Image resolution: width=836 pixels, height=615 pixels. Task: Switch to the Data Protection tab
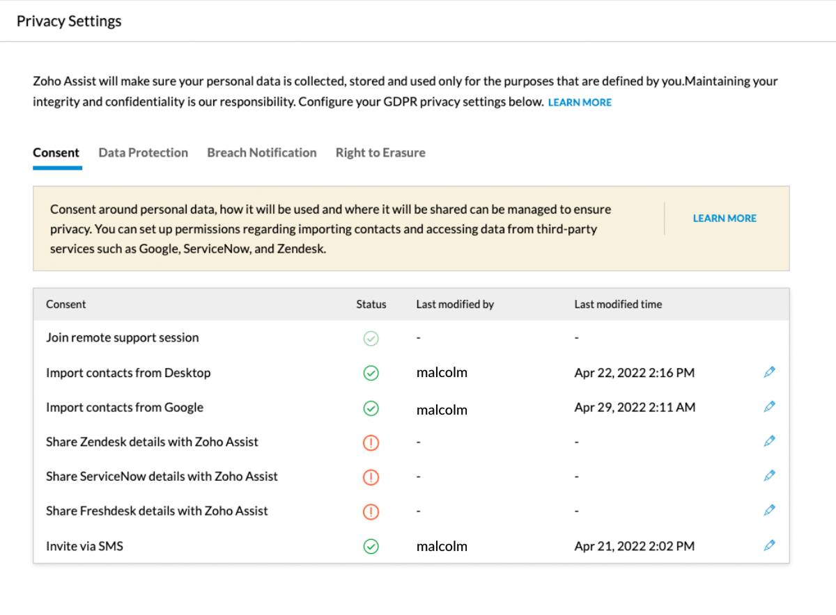143,152
